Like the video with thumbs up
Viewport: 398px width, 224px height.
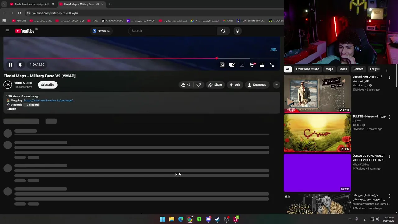point(186,85)
